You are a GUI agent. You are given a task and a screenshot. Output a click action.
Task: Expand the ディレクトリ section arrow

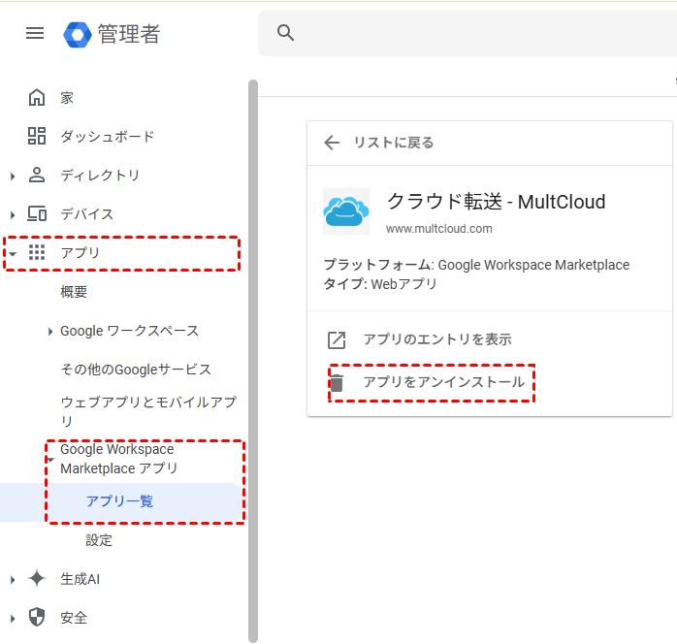(13, 177)
